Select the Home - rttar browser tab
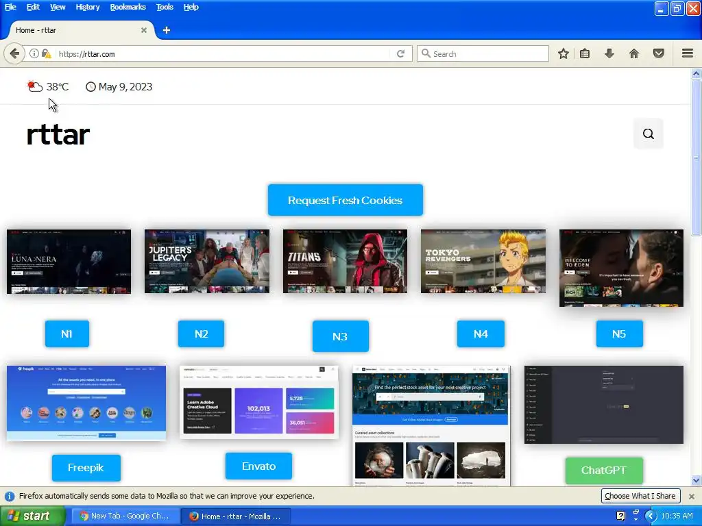Screen dimensions: 702x526 click(81, 30)
